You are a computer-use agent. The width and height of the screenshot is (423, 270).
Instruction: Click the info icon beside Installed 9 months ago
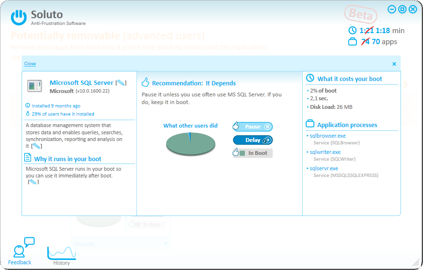point(27,106)
